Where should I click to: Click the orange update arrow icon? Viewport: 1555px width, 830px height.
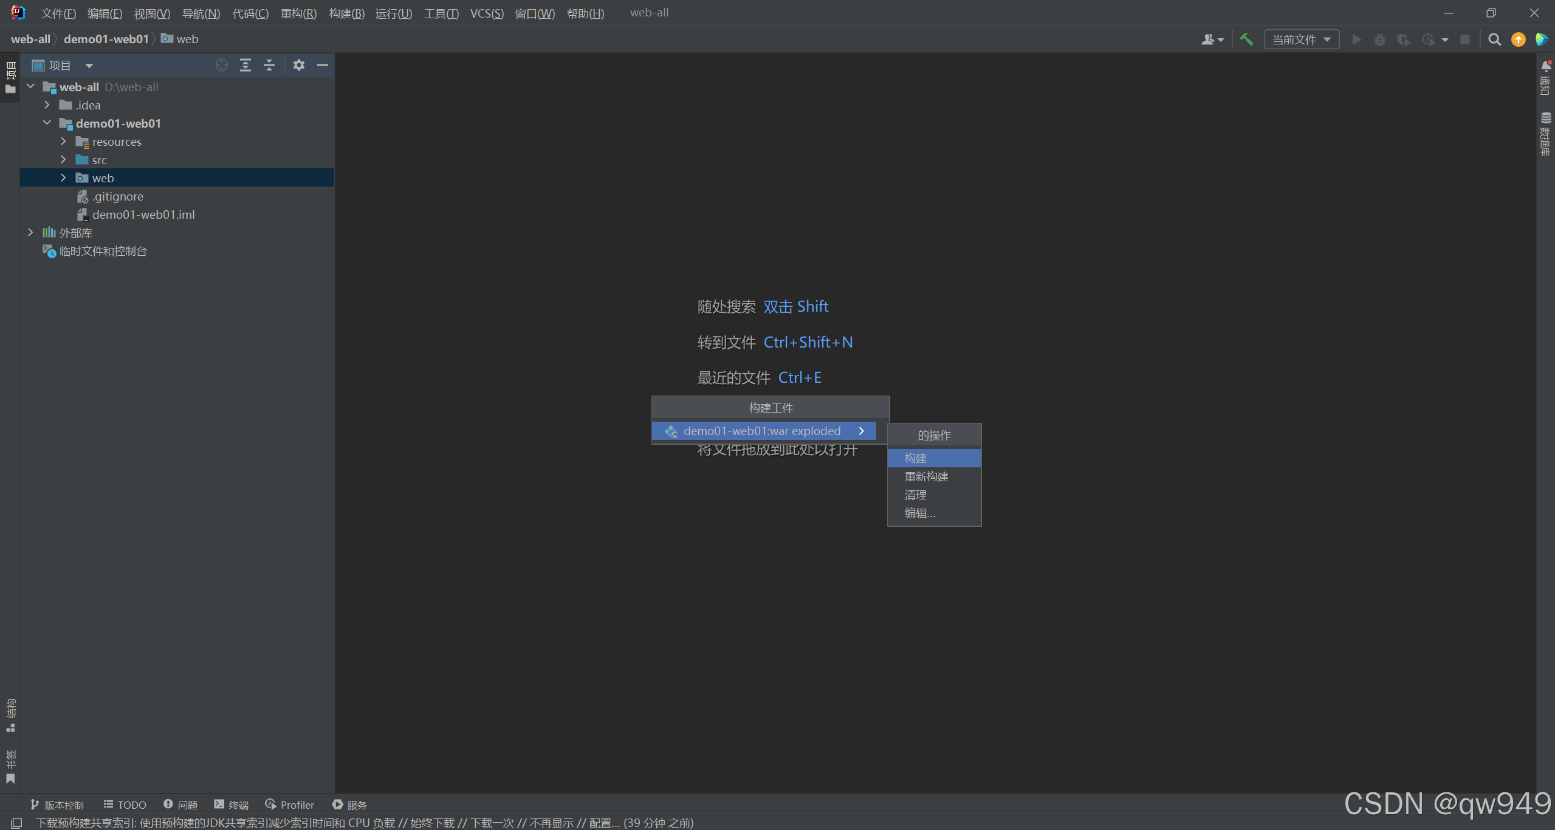coord(1518,39)
